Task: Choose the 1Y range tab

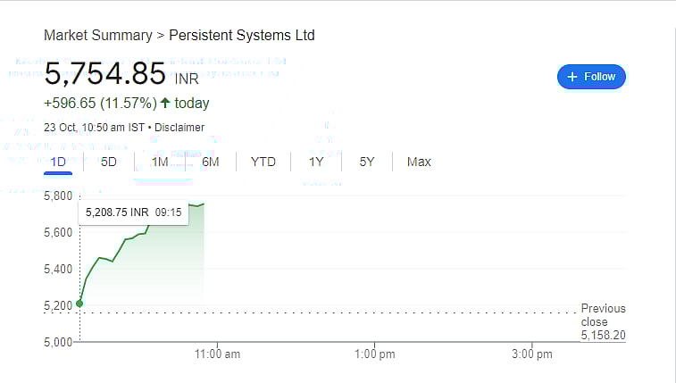Action: [316, 162]
